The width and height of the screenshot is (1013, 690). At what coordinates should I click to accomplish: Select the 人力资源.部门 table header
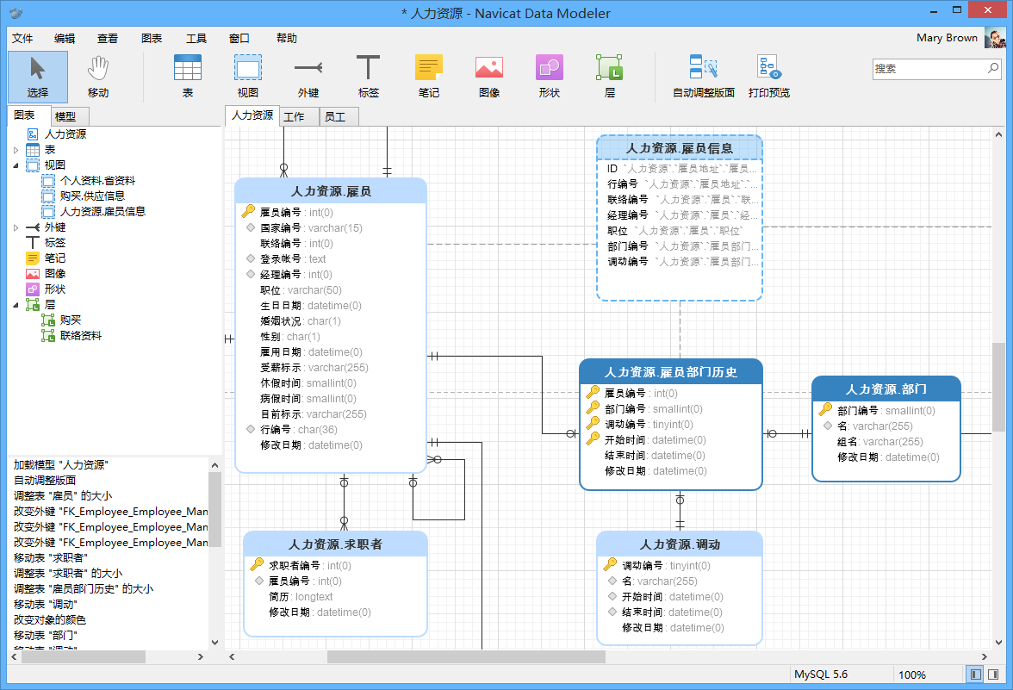point(886,389)
